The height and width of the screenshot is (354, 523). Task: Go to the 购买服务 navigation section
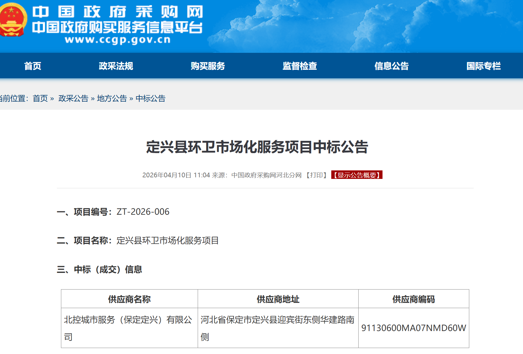click(208, 66)
